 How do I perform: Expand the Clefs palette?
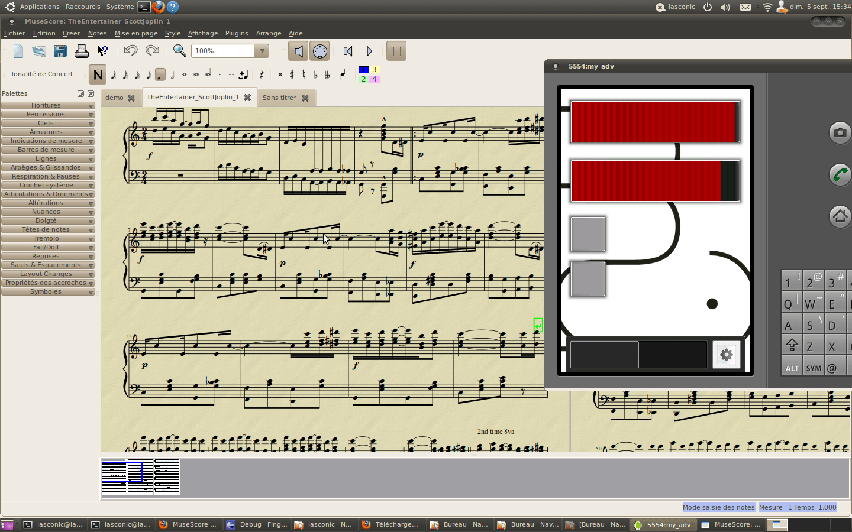(48, 123)
